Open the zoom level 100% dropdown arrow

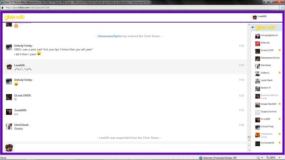coord(280,158)
